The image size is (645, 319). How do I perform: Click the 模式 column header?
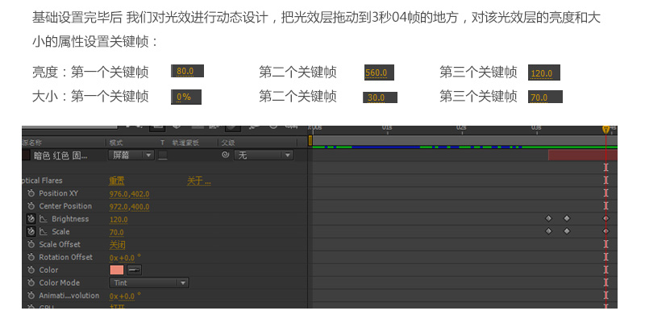[116, 143]
